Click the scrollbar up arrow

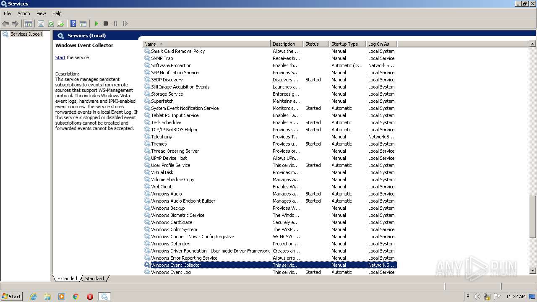pos(533,44)
